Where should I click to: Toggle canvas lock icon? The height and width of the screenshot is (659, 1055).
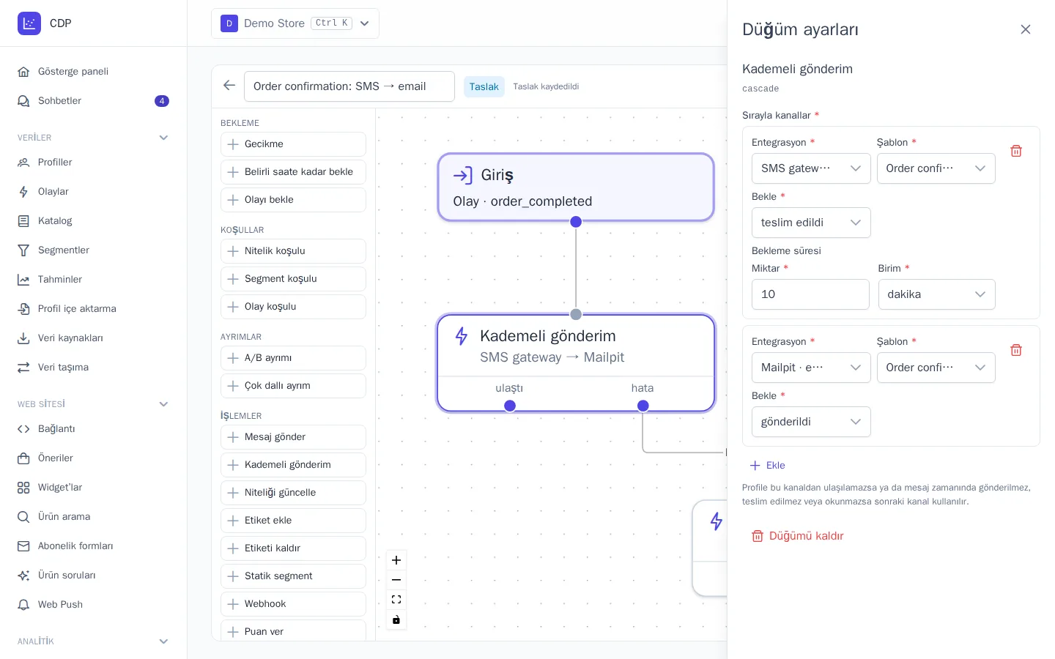click(x=396, y=619)
